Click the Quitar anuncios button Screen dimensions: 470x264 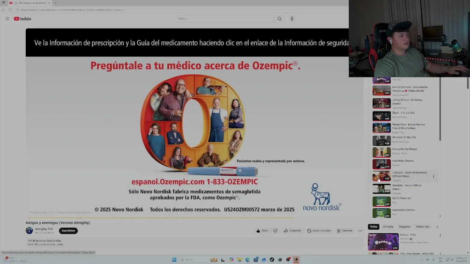(319, 231)
